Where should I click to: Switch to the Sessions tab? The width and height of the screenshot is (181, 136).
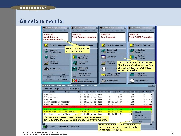(48, 88)
